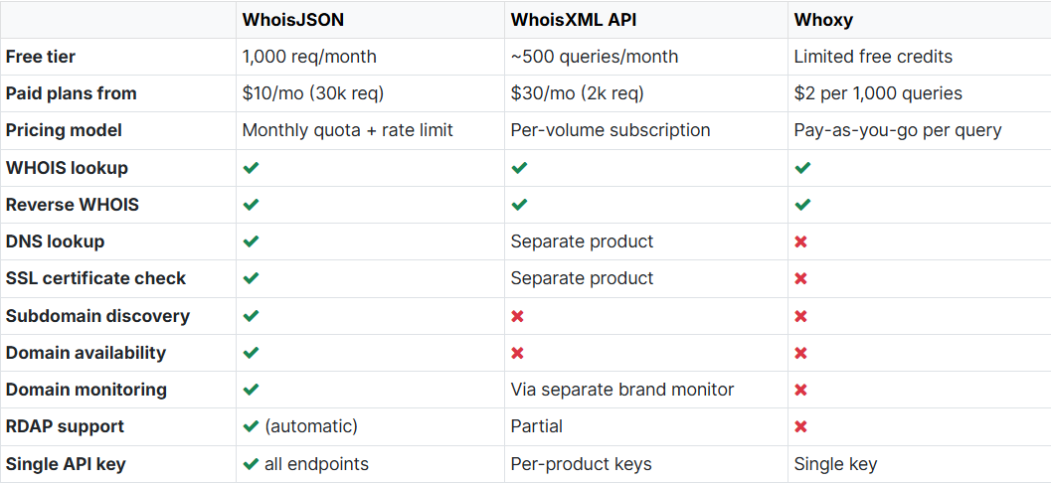Click SSL certificate check red cross for Whoxy
Screen dimensions: 1051x483
pos(800,278)
